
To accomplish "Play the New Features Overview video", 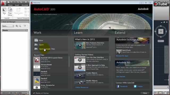I will tap(80, 45).
